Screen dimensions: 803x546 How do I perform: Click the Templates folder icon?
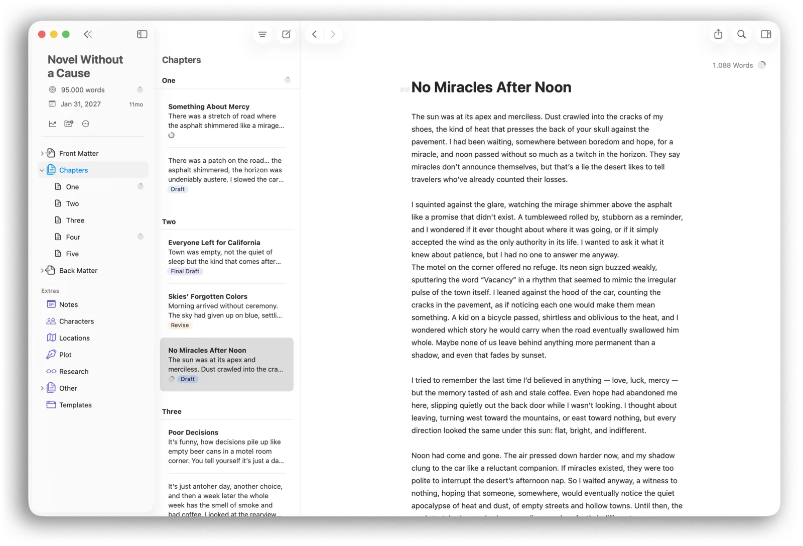(51, 404)
